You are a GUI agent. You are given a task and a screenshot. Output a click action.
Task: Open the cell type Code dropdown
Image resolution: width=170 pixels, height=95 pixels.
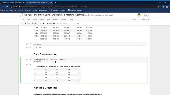[69, 23]
